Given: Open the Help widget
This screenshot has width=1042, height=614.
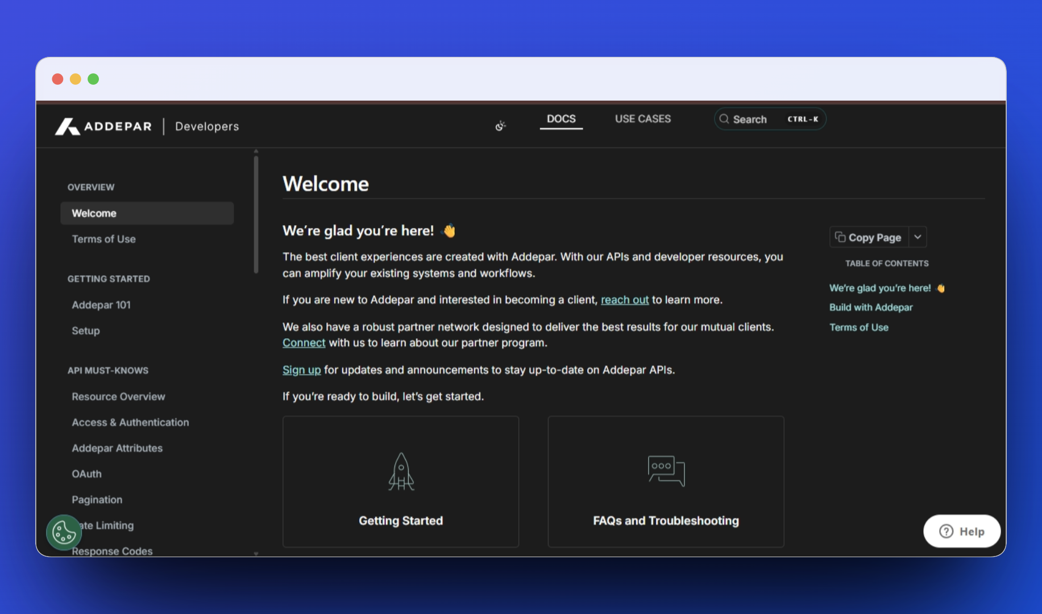Looking at the screenshot, I should coord(962,531).
